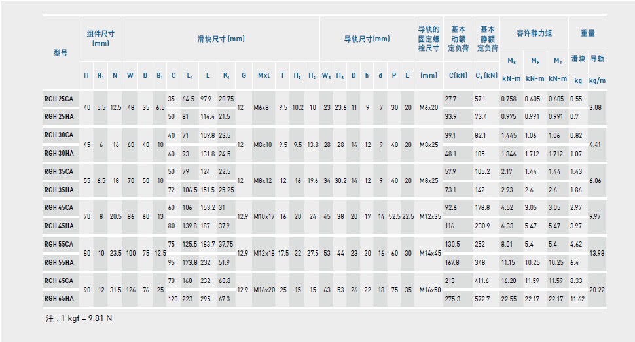
Task: Click the 型号 column header
Action: (x=60, y=53)
